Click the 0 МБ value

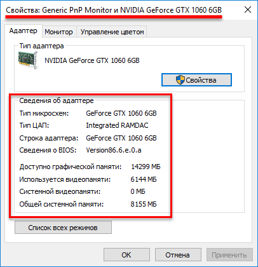(138, 191)
